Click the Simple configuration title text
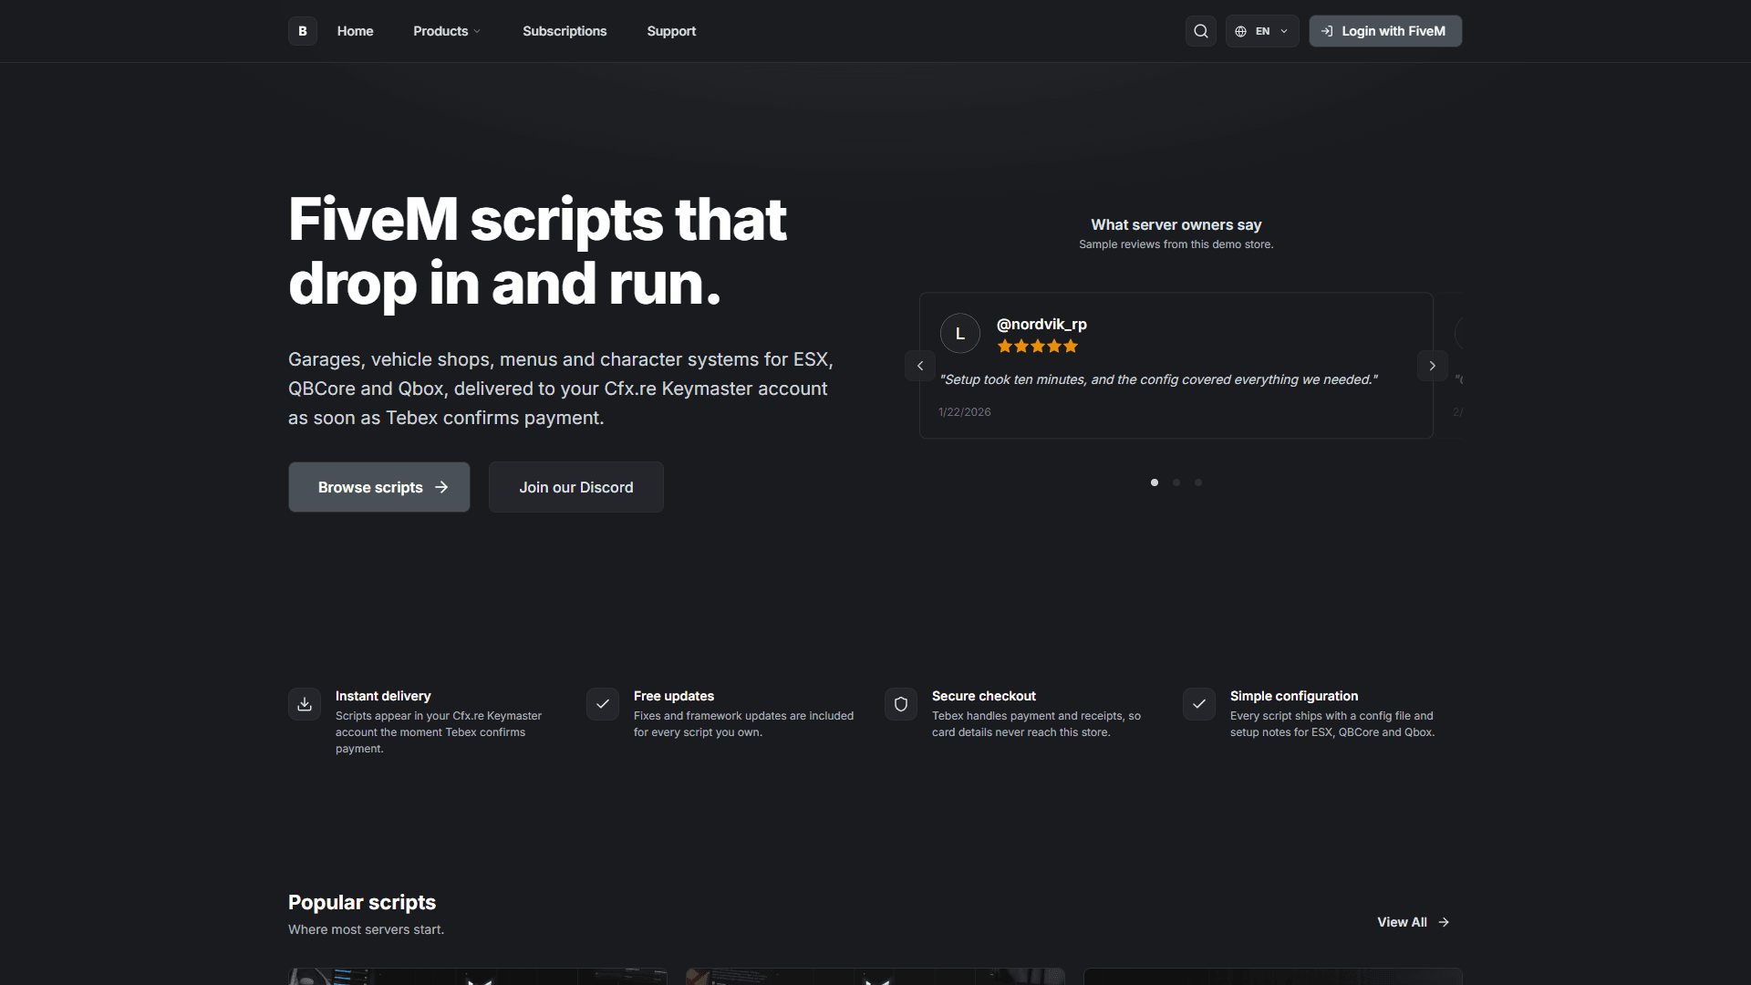 coord(1294,696)
